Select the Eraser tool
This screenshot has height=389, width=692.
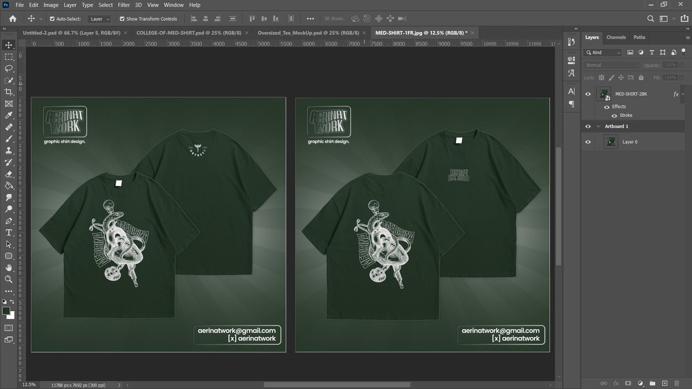(9, 174)
